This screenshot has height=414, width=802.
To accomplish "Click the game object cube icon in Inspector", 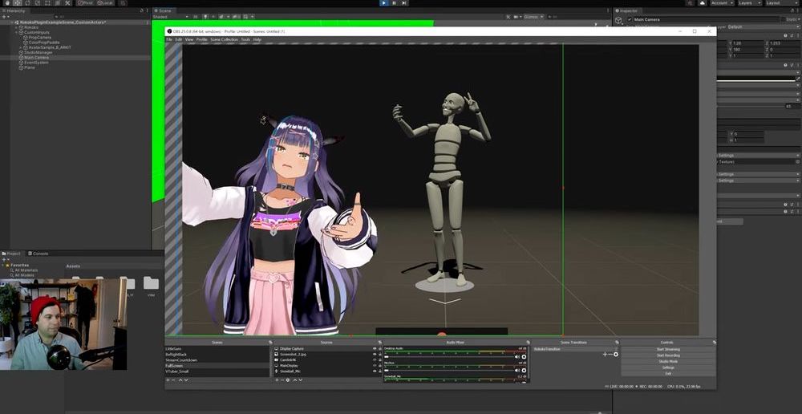I will [619, 20].
